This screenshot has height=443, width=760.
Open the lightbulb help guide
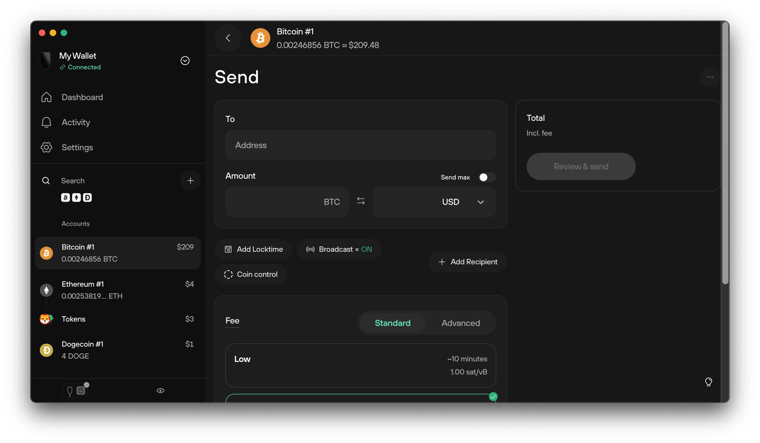[708, 382]
